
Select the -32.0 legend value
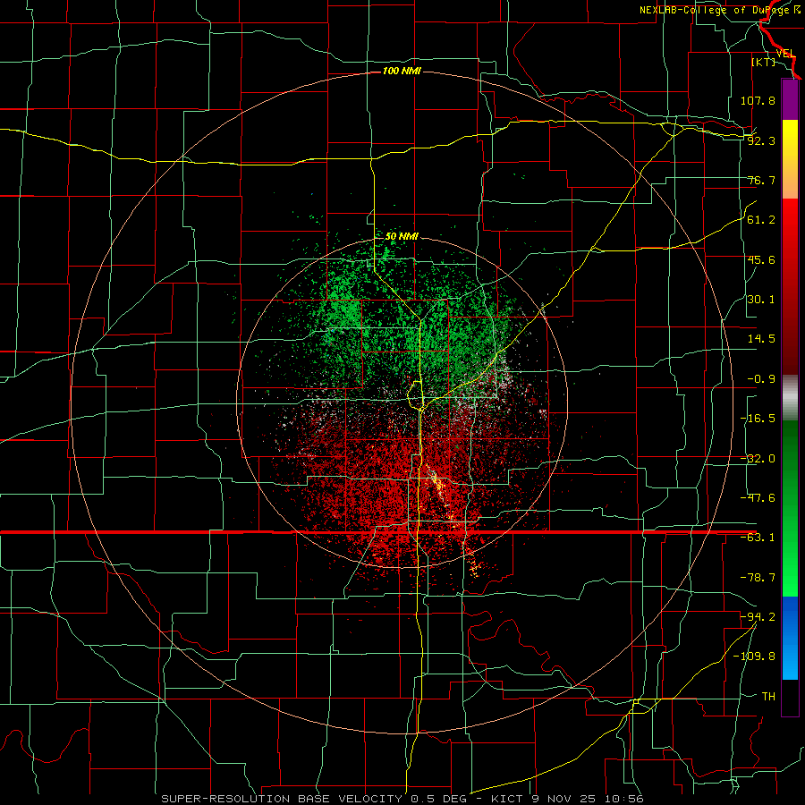pyautogui.click(x=758, y=459)
